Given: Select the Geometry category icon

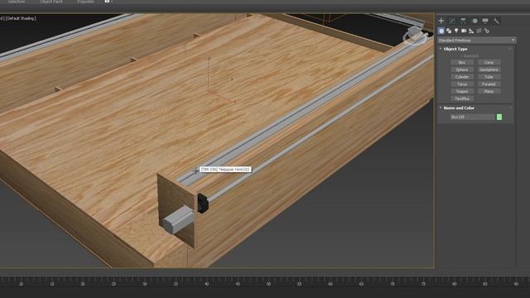Looking at the screenshot, I should tap(441, 31).
